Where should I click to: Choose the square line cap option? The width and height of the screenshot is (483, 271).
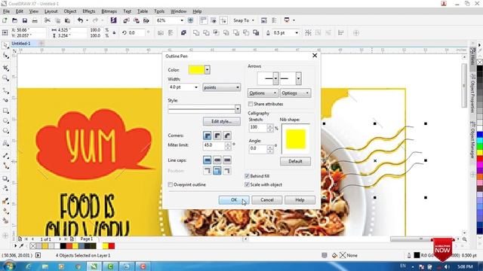click(208, 160)
